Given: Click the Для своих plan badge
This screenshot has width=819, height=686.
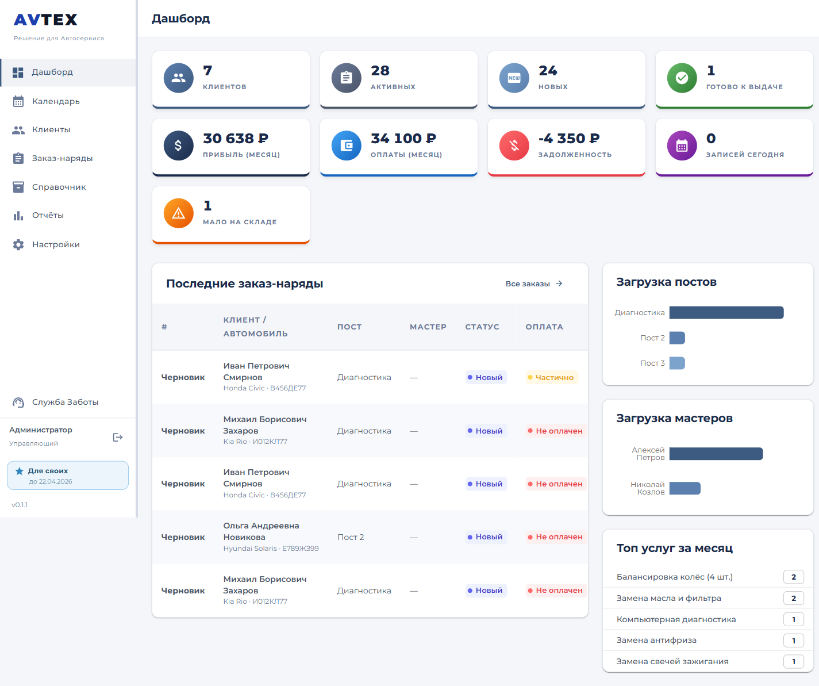Looking at the screenshot, I should coord(68,476).
